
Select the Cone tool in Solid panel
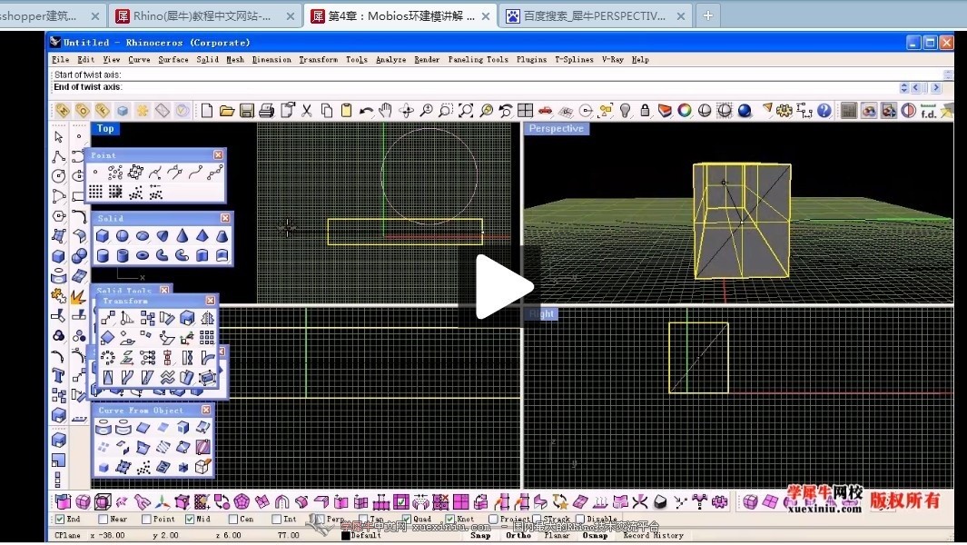click(182, 236)
